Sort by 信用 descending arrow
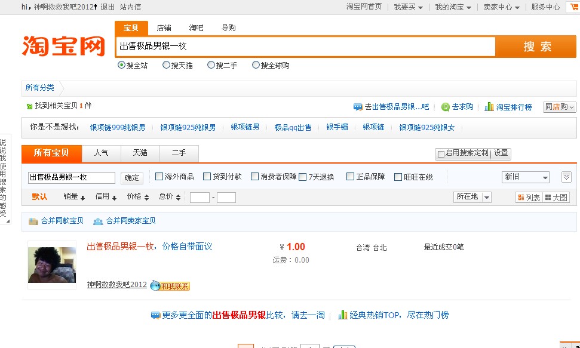The height and width of the screenshot is (348, 580). [114, 198]
